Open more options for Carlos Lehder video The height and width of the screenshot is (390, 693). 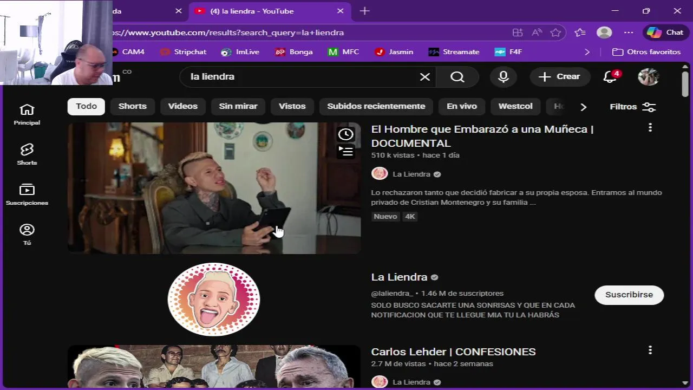(x=650, y=350)
